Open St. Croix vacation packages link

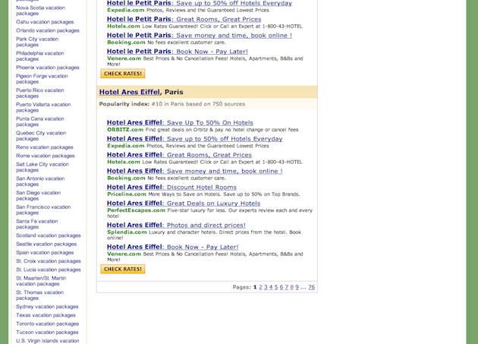point(49,261)
